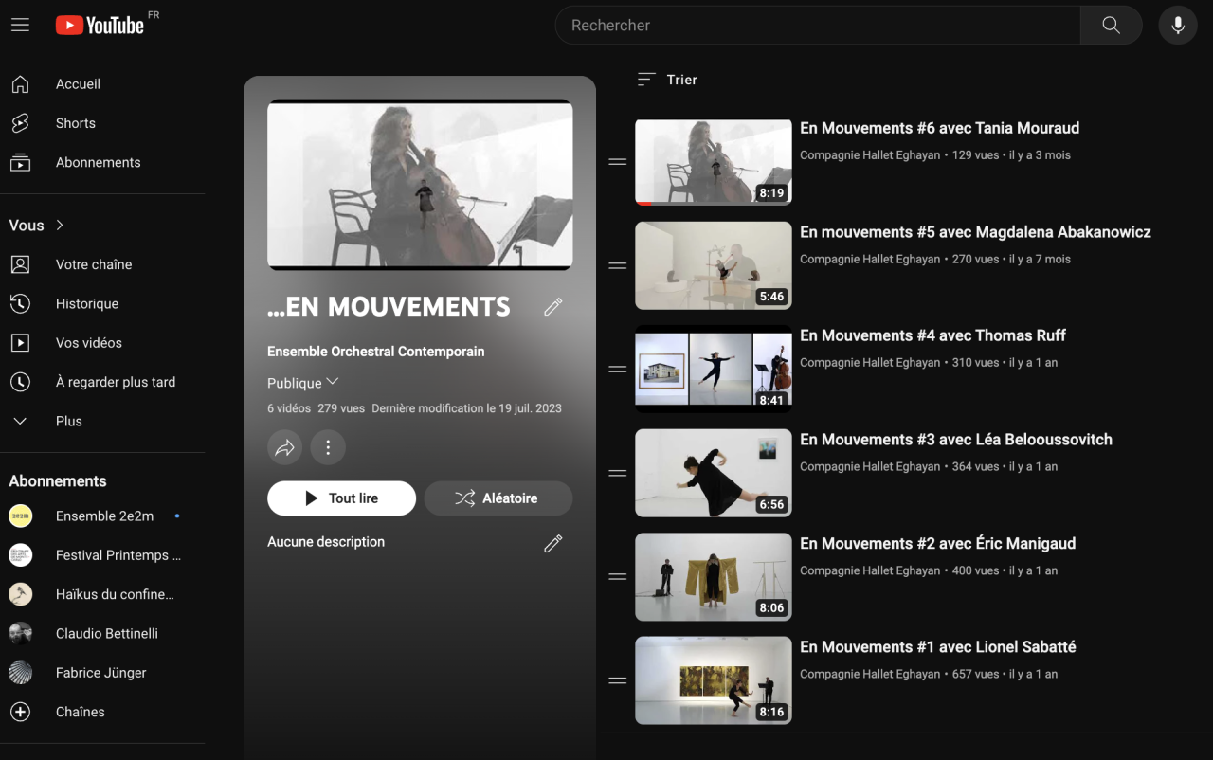Edit the playlist description pencil icon
Image resolution: width=1213 pixels, height=760 pixels.
553,543
